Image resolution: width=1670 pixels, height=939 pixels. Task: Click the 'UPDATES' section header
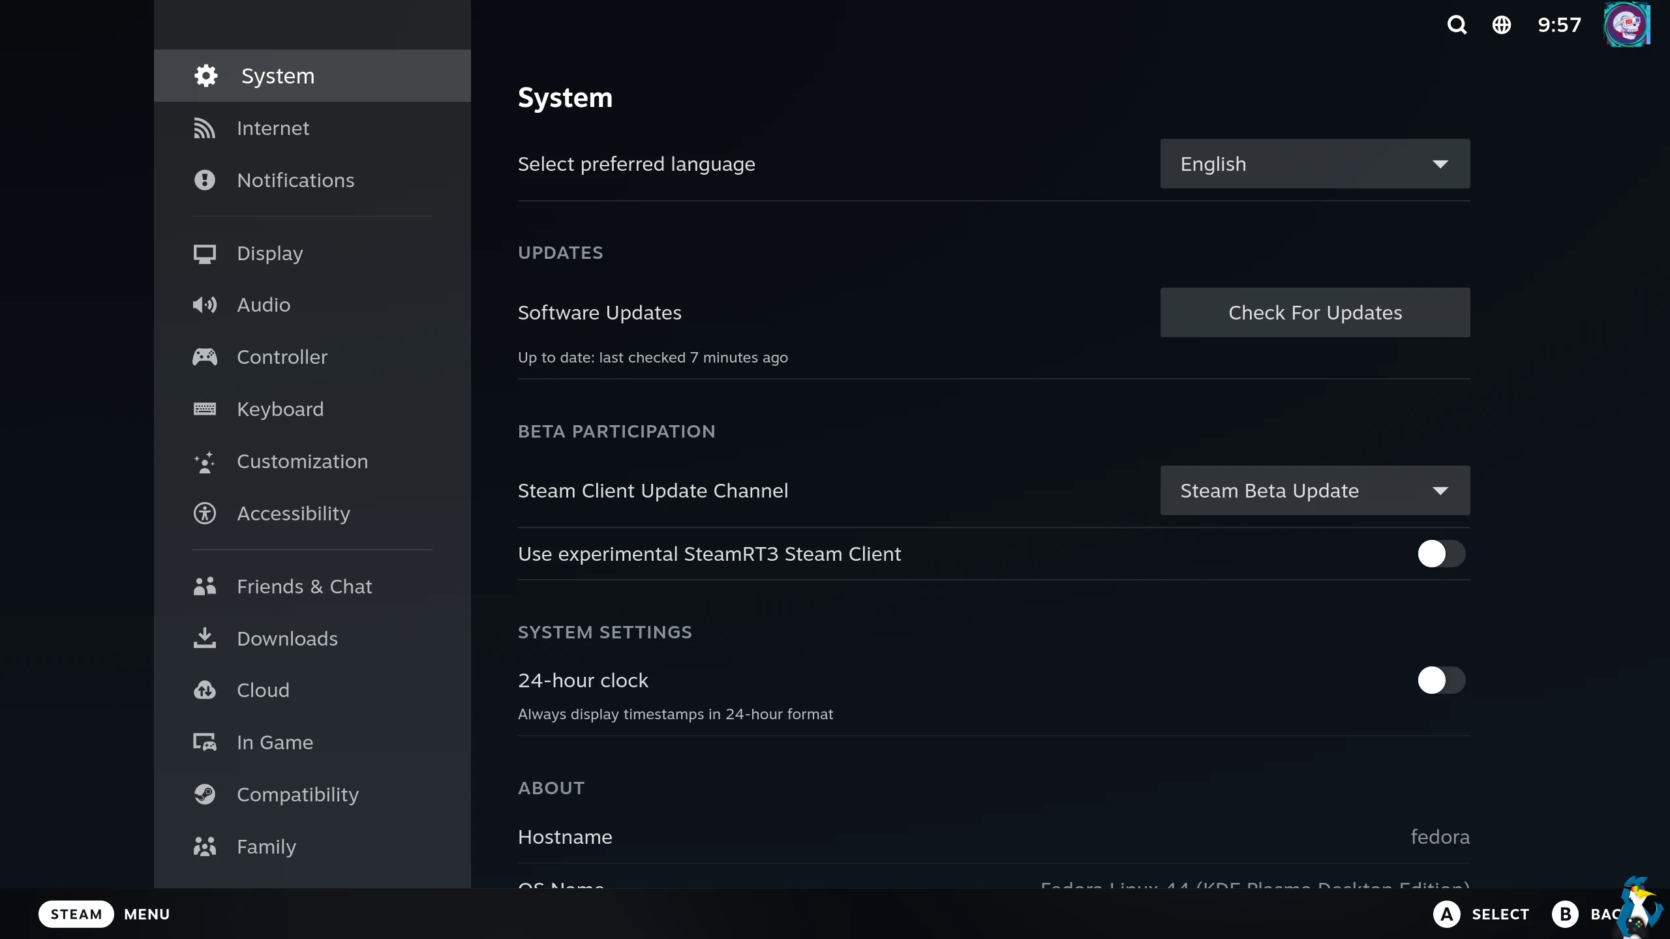click(560, 253)
